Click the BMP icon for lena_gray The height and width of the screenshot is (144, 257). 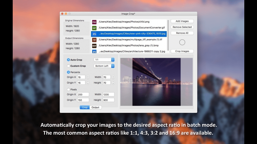[94, 46]
